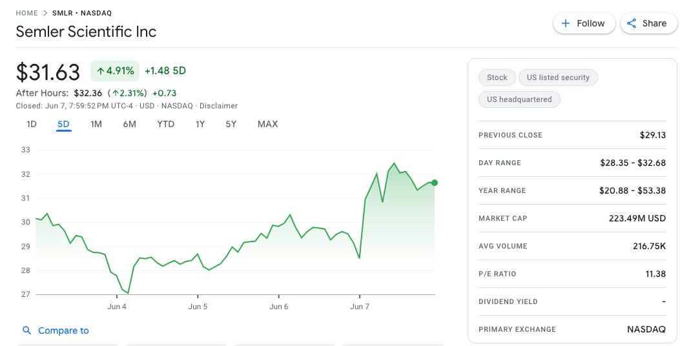
Task: Switch chart to 1M range
Action: click(96, 124)
